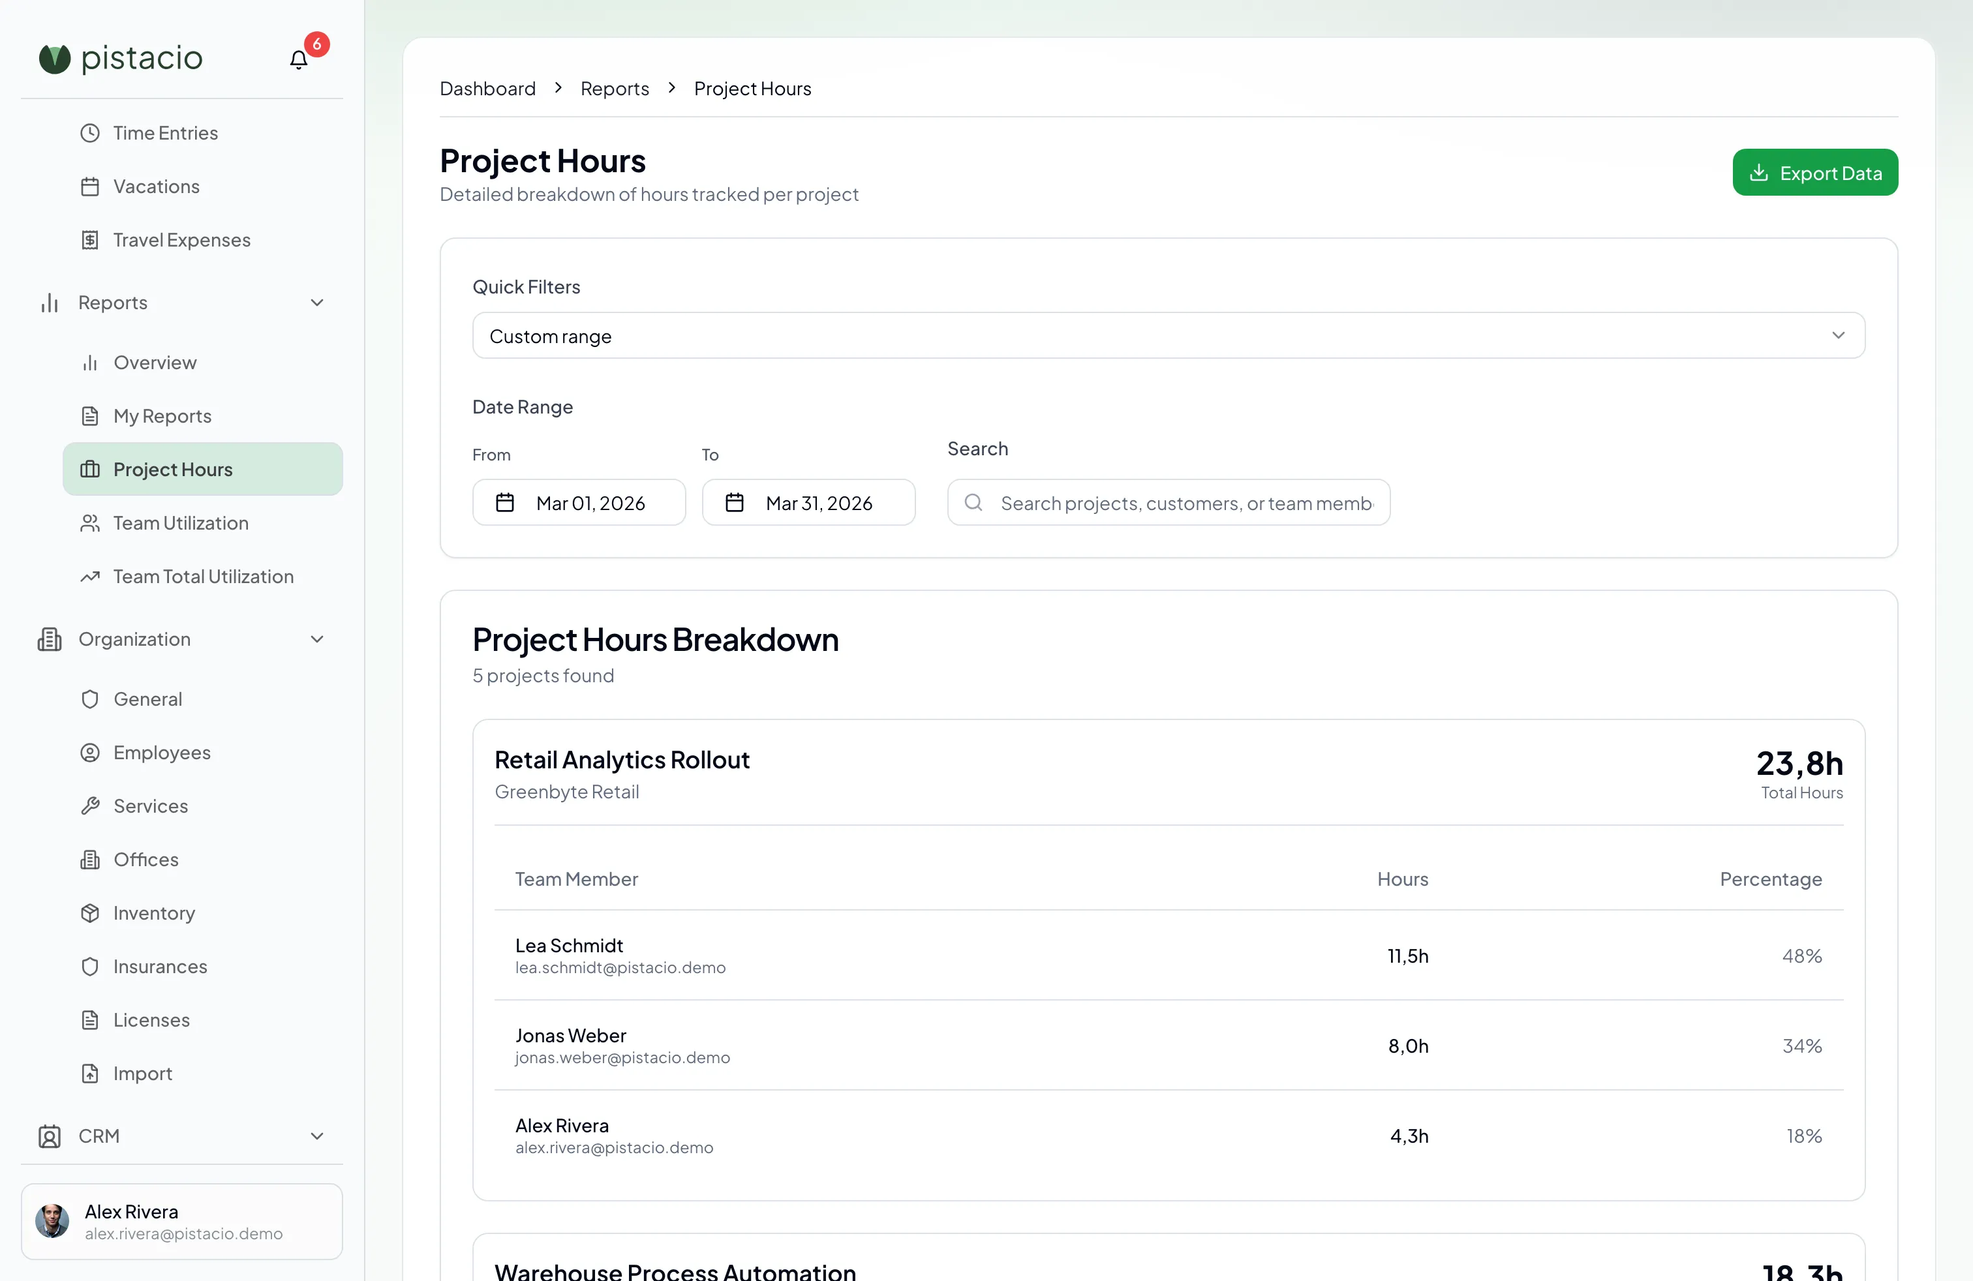
Task: Click the CRM contact icon
Action: (50, 1136)
